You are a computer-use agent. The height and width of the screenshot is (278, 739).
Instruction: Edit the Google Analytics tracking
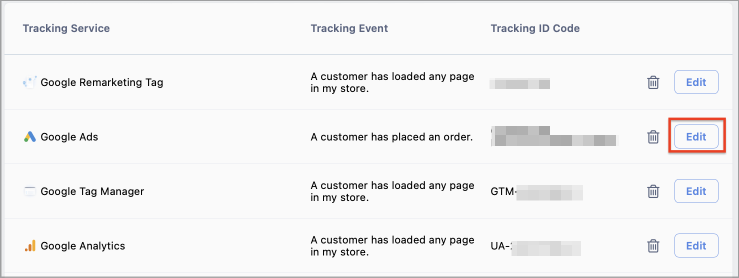(x=696, y=246)
